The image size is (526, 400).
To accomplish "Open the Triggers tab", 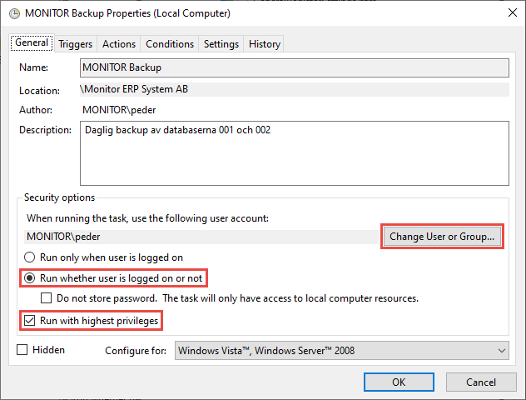I will point(75,44).
